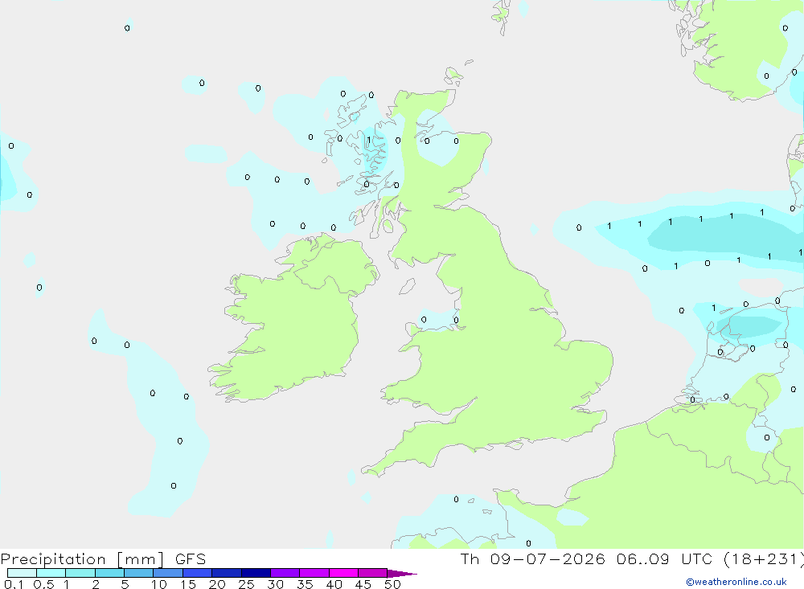The height and width of the screenshot is (589, 804).
Task: Click the '(18+231)' forecast offset text
Action: (764, 559)
